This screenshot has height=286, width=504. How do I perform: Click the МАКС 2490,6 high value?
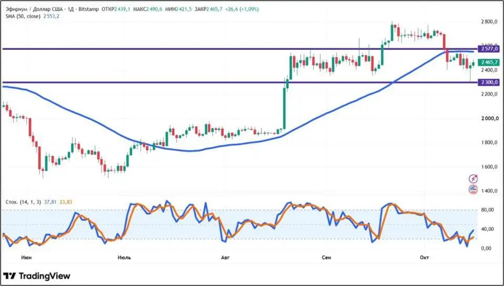[148, 9]
